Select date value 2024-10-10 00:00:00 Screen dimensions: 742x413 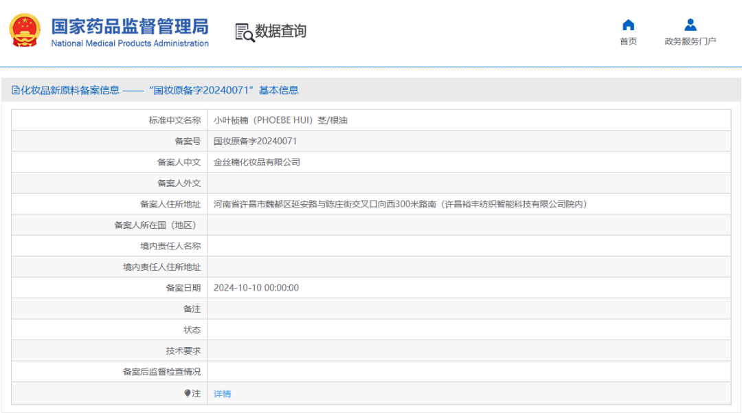point(256,288)
